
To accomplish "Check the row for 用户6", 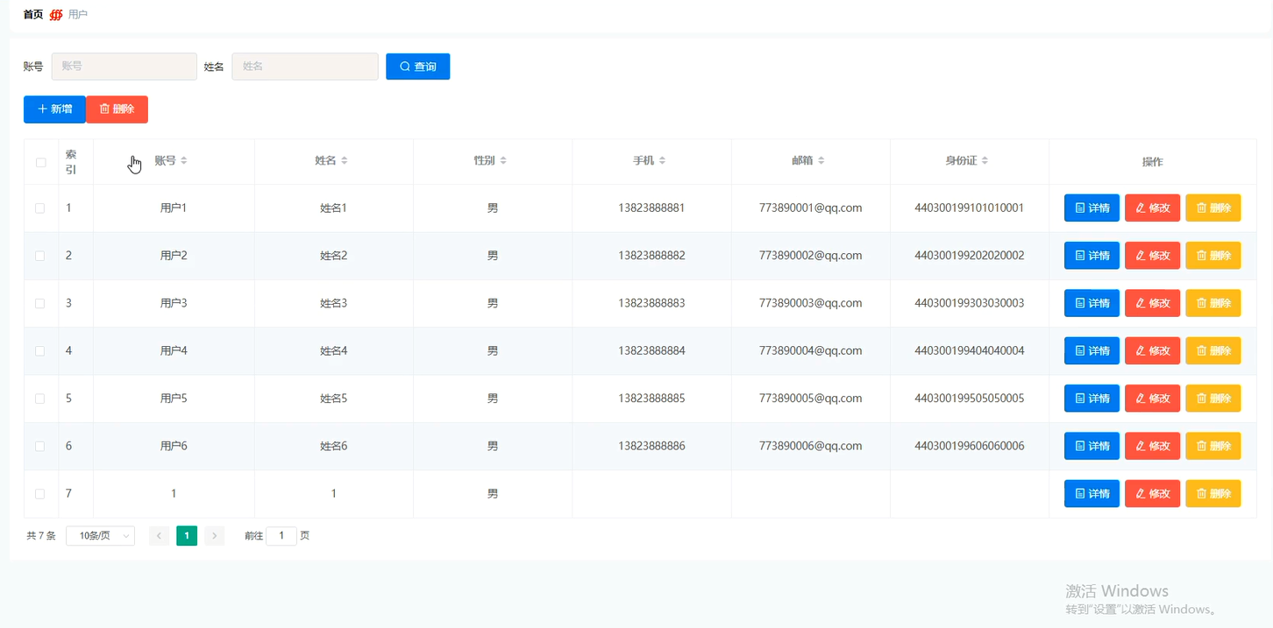I will (x=40, y=446).
